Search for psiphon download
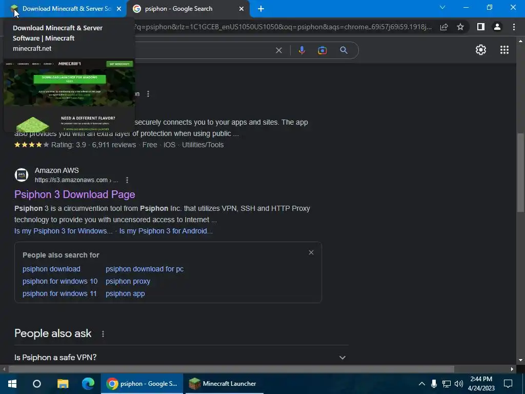 pyautogui.click(x=51, y=269)
